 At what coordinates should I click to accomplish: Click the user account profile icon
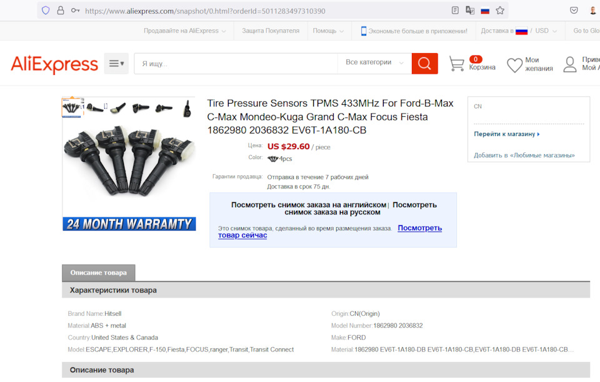[x=569, y=64]
